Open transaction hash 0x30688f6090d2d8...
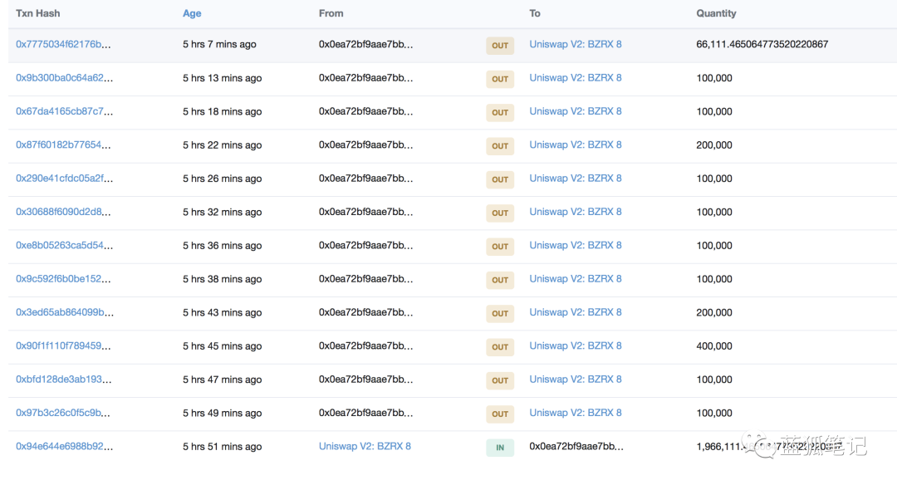The width and height of the screenshot is (897, 485). [63, 213]
